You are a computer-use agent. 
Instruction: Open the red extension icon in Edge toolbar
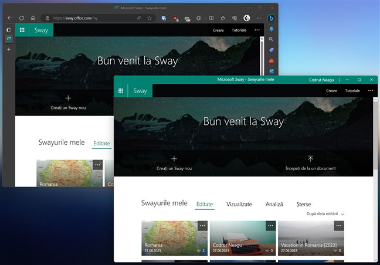176,18
